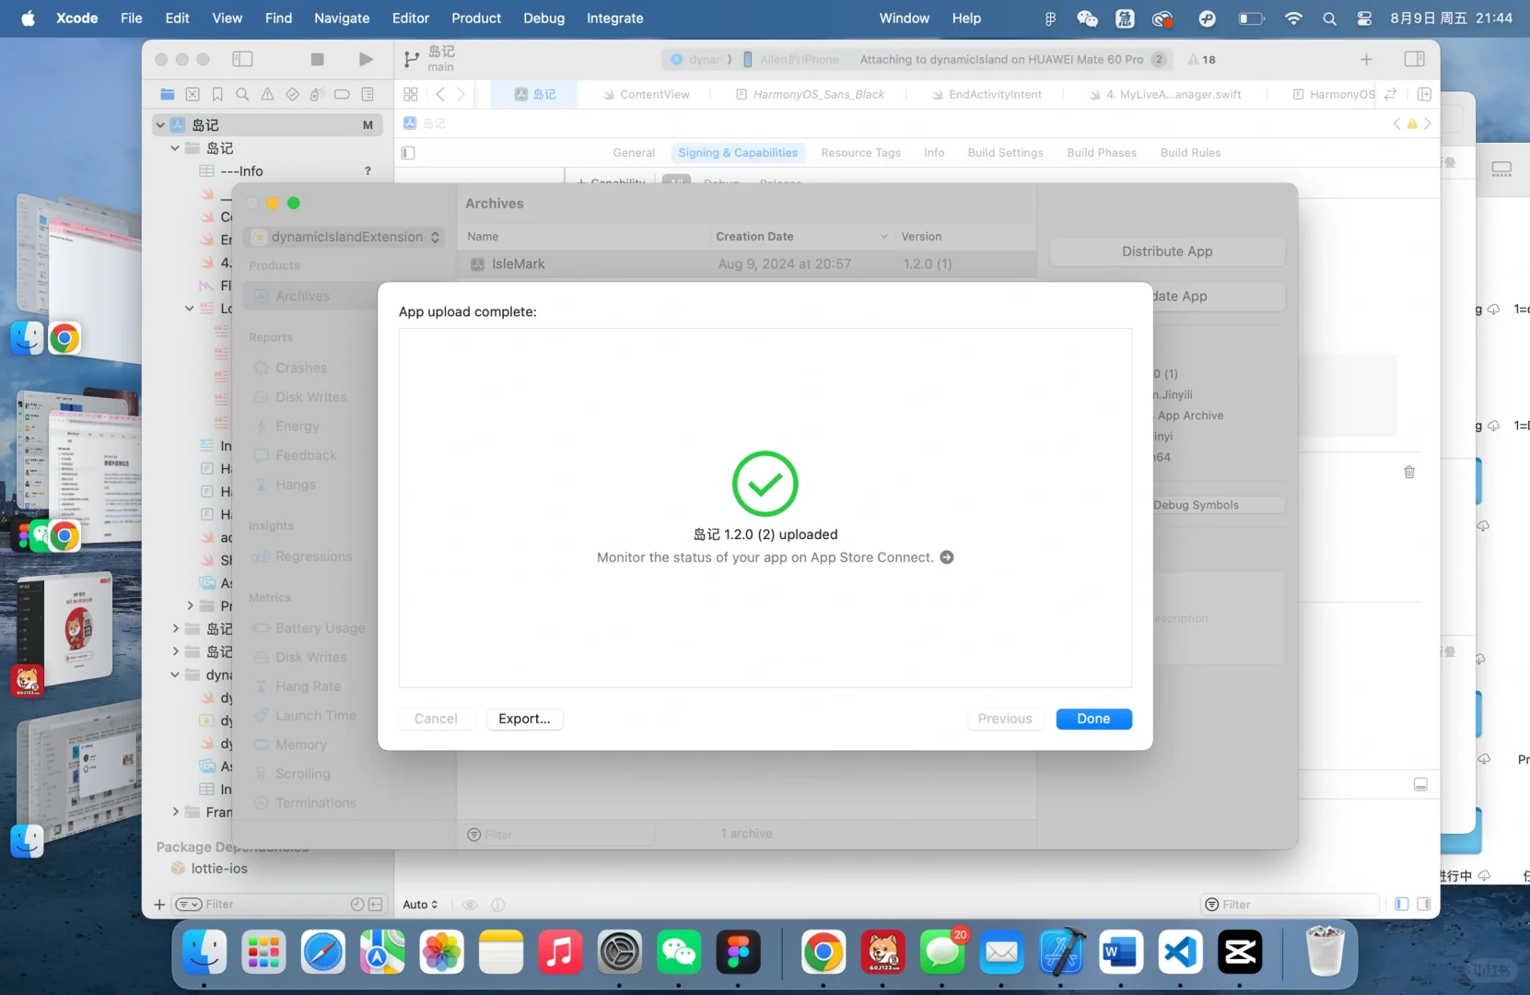Open the Integrate menu in menu bar

[615, 18]
